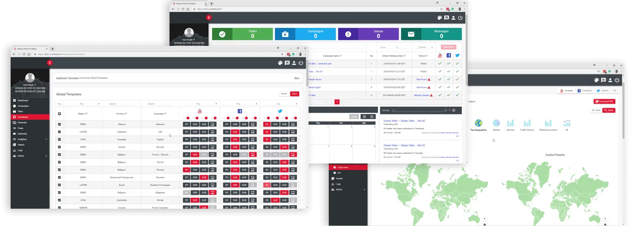Uncheck the Bulgaria row checkbox
Image resolution: width=637 pixels, height=226 pixels.
point(59,192)
